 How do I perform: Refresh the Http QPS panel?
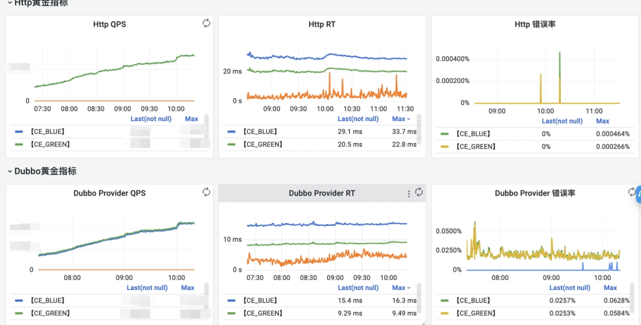click(207, 23)
